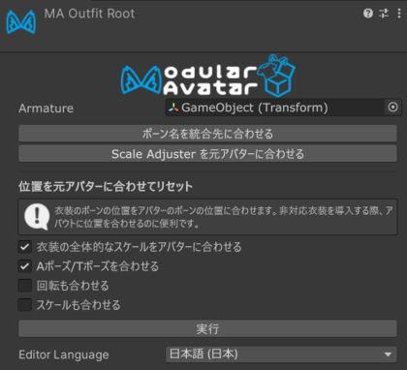Open the component presets slider icon
Screen dimensions: 407x370
point(384,14)
